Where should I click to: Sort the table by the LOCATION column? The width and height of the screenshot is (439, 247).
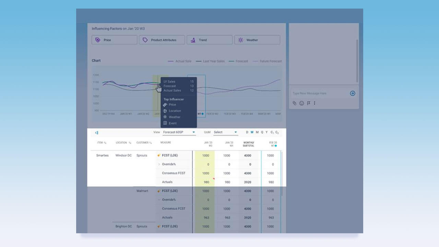pos(123,143)
